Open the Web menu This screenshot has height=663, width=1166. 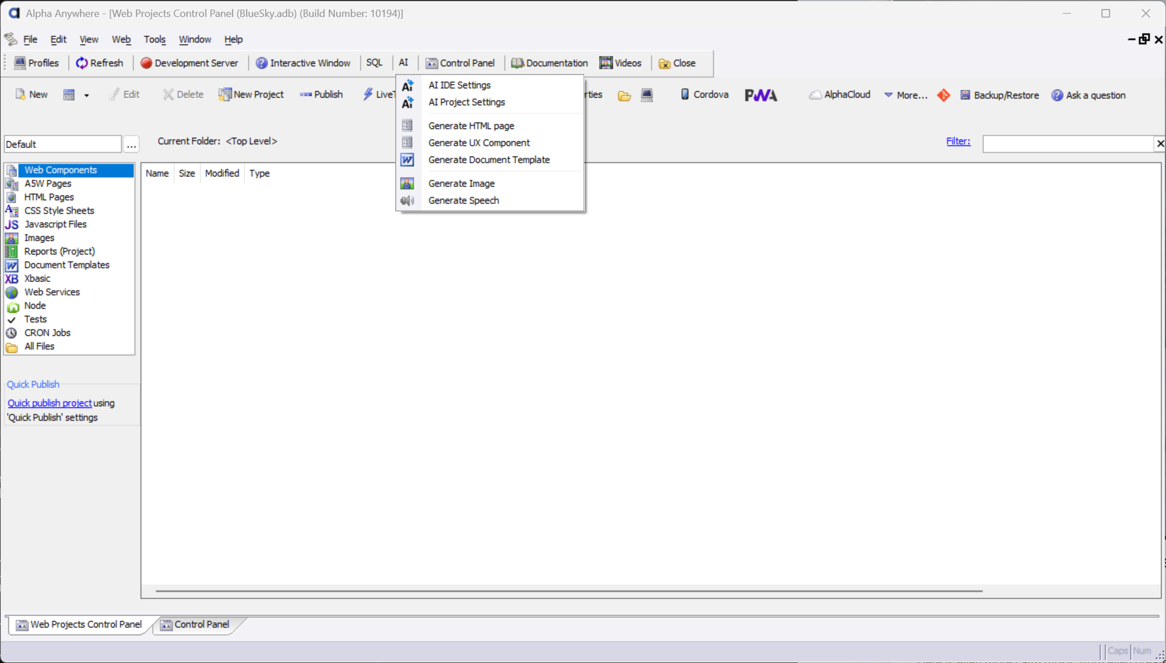(121, 39)
